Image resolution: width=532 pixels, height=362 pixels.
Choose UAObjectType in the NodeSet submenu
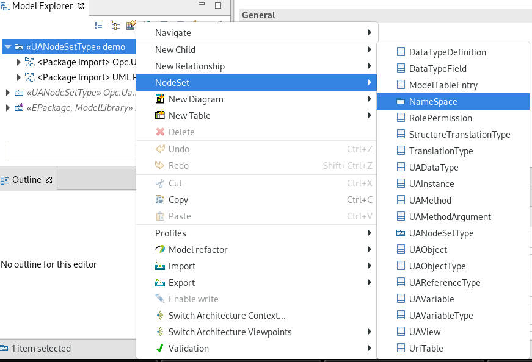coord(437,266)
